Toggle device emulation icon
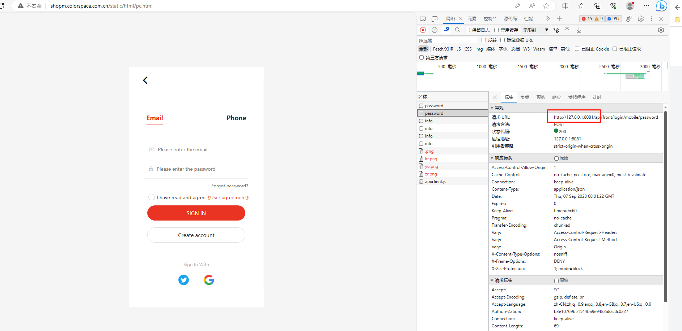 435,19
